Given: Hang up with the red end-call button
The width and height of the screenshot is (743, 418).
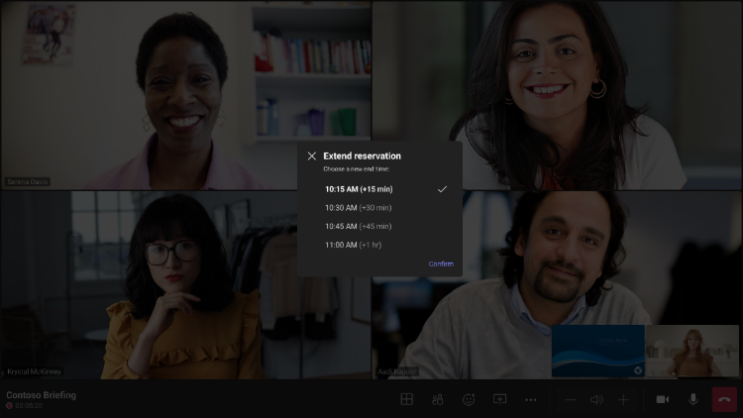Looking at the screenshot, I should coord(724,399).
